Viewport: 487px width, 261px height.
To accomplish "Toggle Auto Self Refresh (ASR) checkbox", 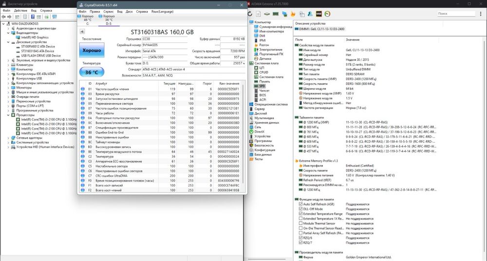I will [x=300, y=204].
